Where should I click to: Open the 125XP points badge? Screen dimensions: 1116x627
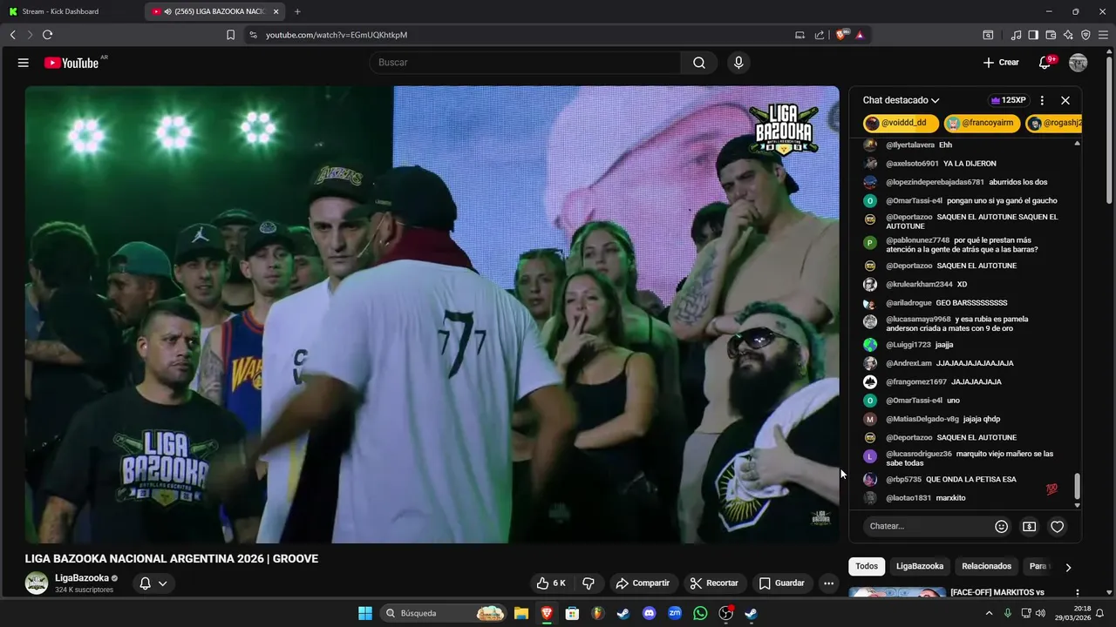click(x=1009, y=100)
